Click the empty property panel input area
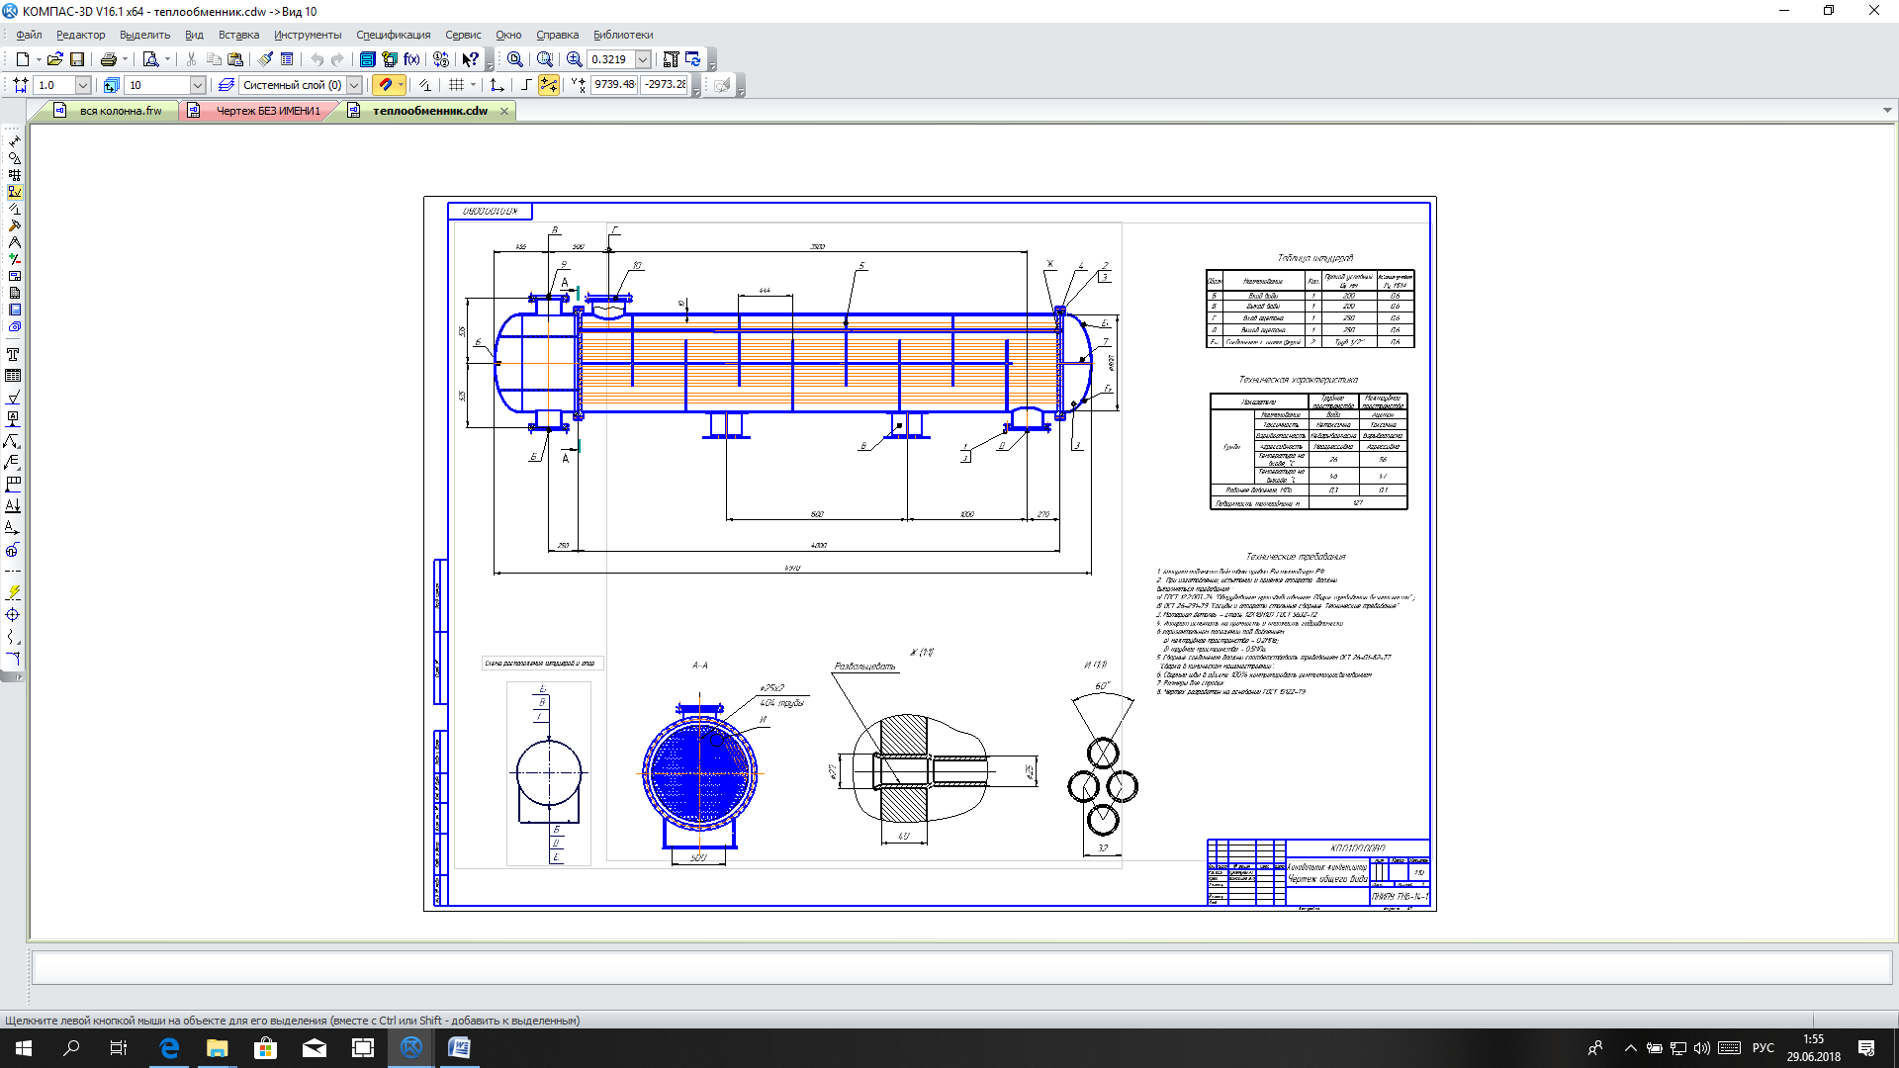Screen dimensions: 1899x1068 (961, 967)
